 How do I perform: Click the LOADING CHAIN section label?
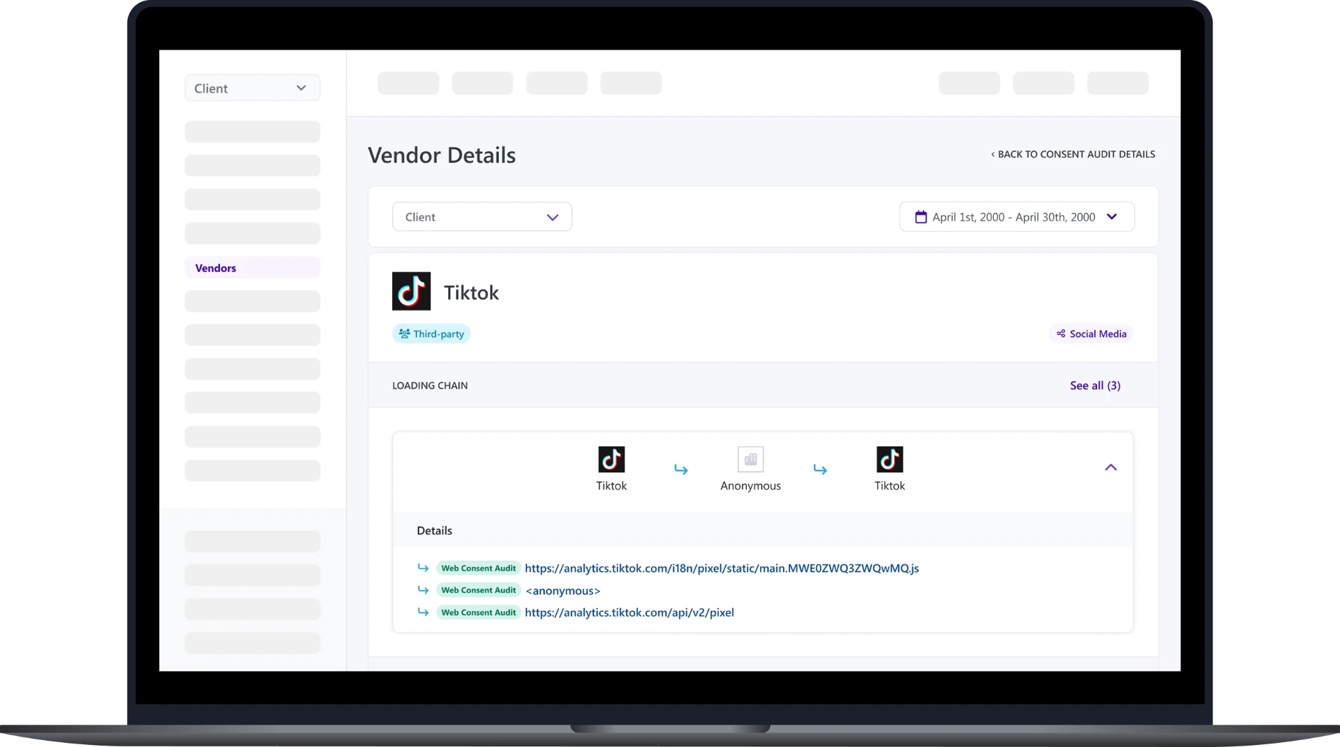tap(430, 385)
